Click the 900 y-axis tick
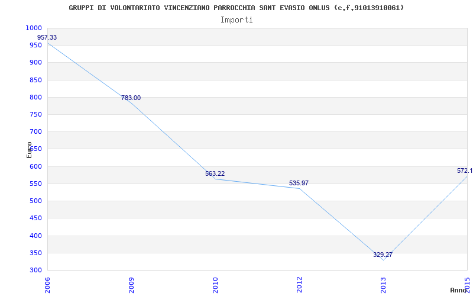Image resolution: width=473 pixels, height=296 pixels. [35, 63]
